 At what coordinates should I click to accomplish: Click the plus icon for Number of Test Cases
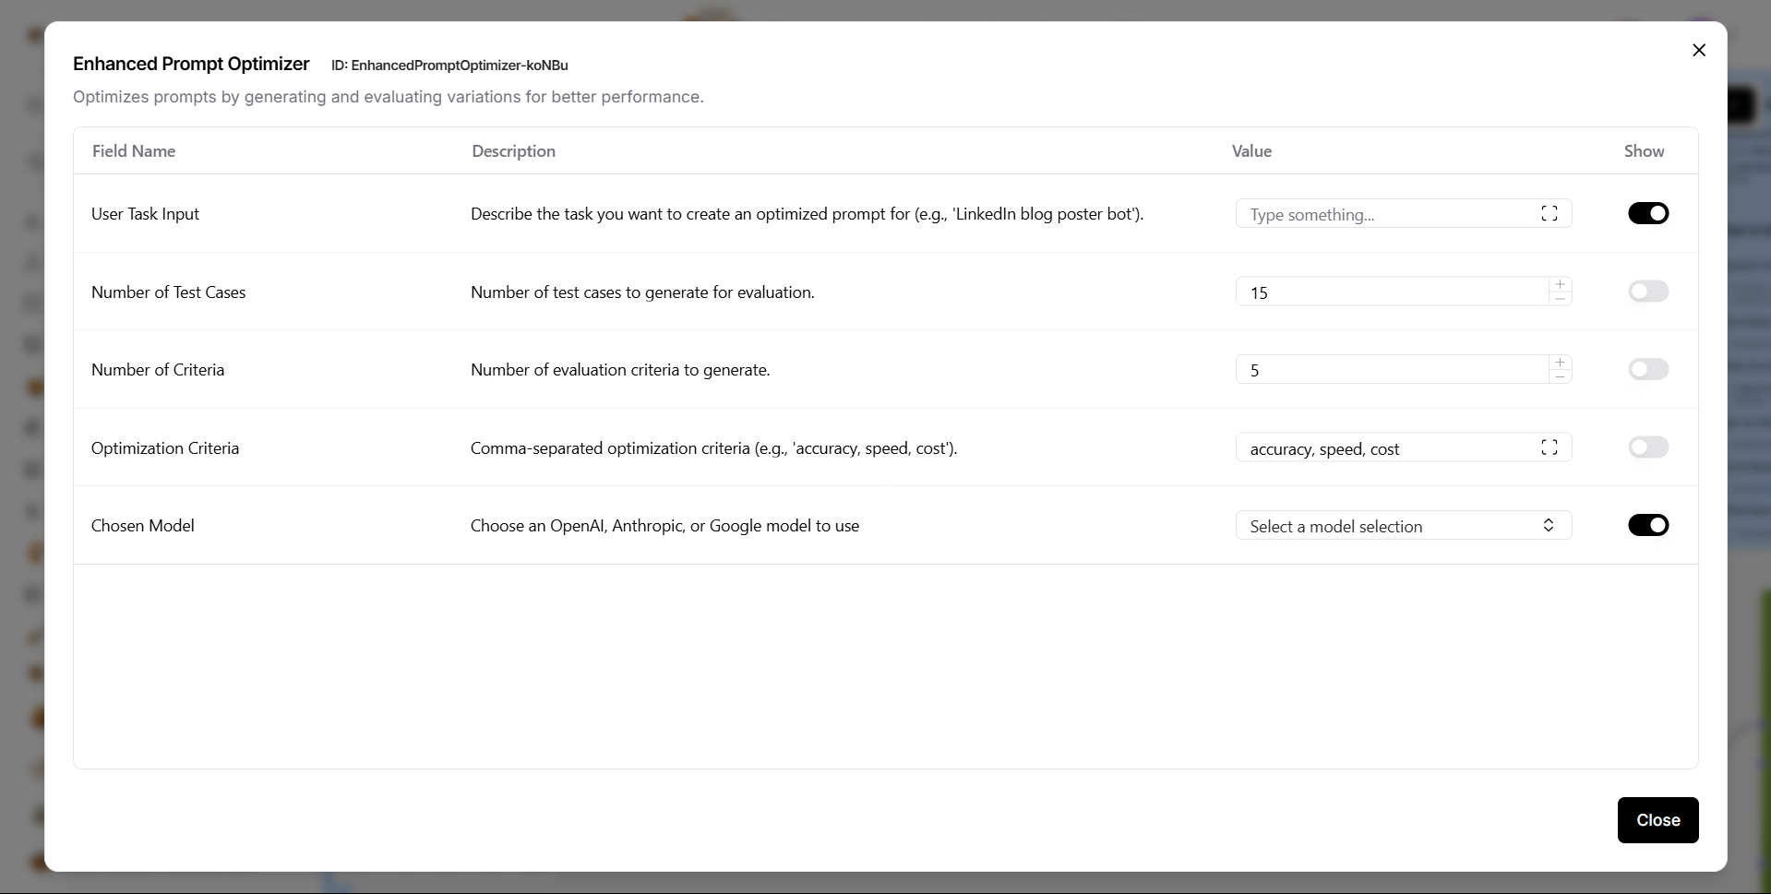[1560, 284]
